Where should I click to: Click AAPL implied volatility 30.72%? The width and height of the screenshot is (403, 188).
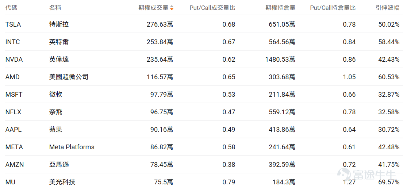click(x=389, y=129)
